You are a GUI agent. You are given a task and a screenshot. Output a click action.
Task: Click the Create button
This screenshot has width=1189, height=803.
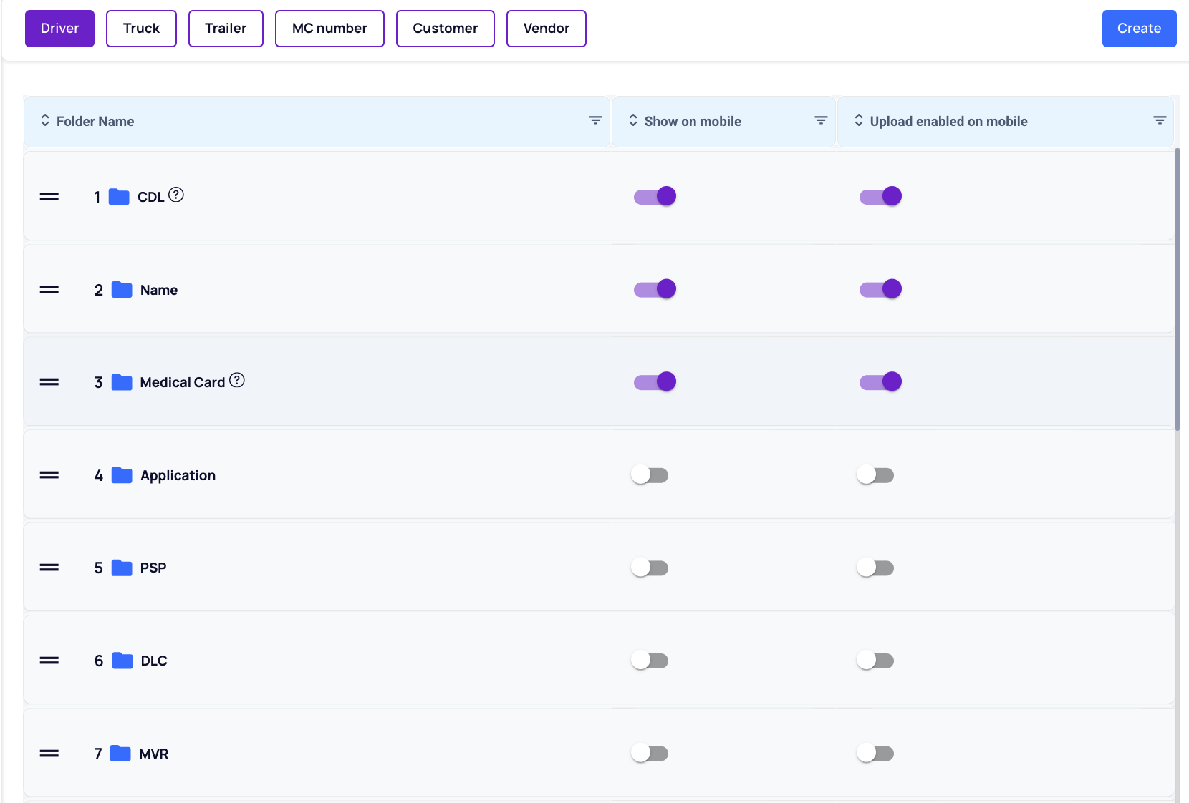click(1139, 29)
